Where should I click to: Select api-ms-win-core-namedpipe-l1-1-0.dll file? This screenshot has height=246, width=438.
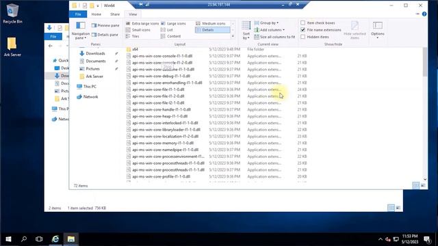pyautogui.click(x=166, y=150)
